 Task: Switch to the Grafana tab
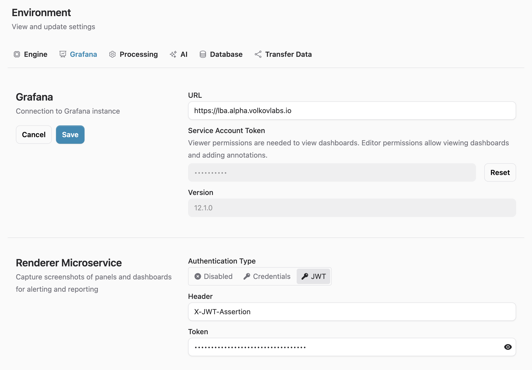[78, 54]
